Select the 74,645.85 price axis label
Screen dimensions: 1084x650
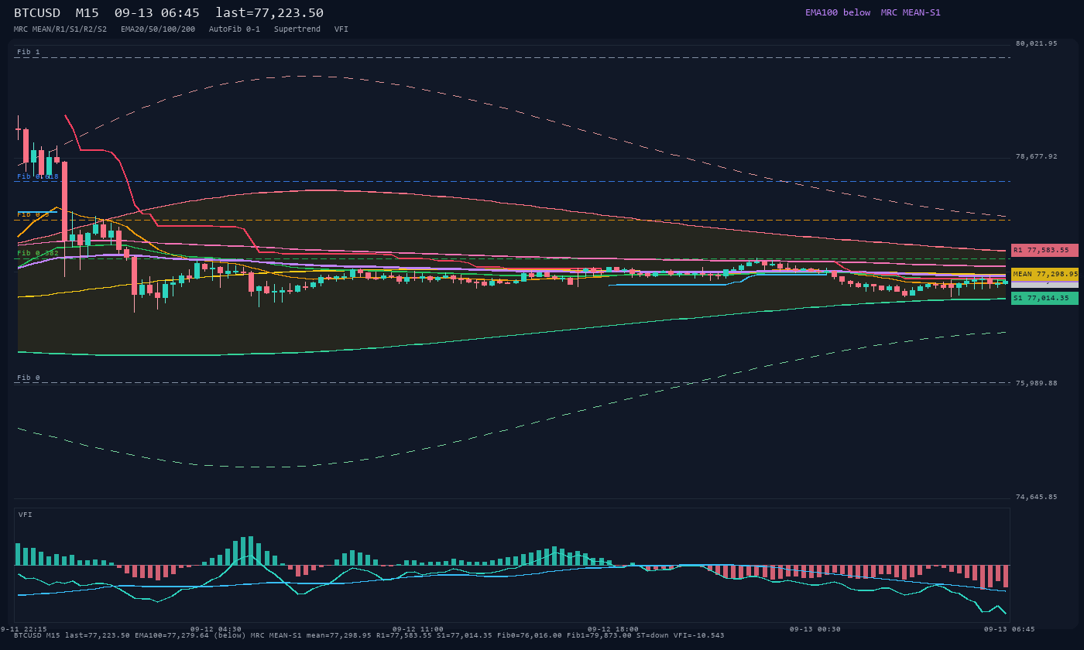pos(1036,497)
